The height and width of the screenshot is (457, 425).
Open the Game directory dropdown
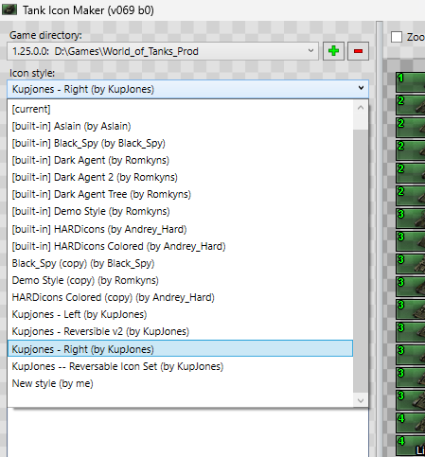click(x=163, y=51)
